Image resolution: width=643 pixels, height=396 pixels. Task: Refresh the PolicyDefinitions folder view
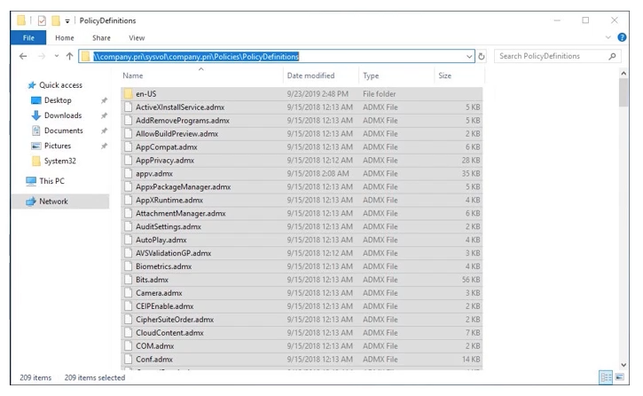point(482,56)
